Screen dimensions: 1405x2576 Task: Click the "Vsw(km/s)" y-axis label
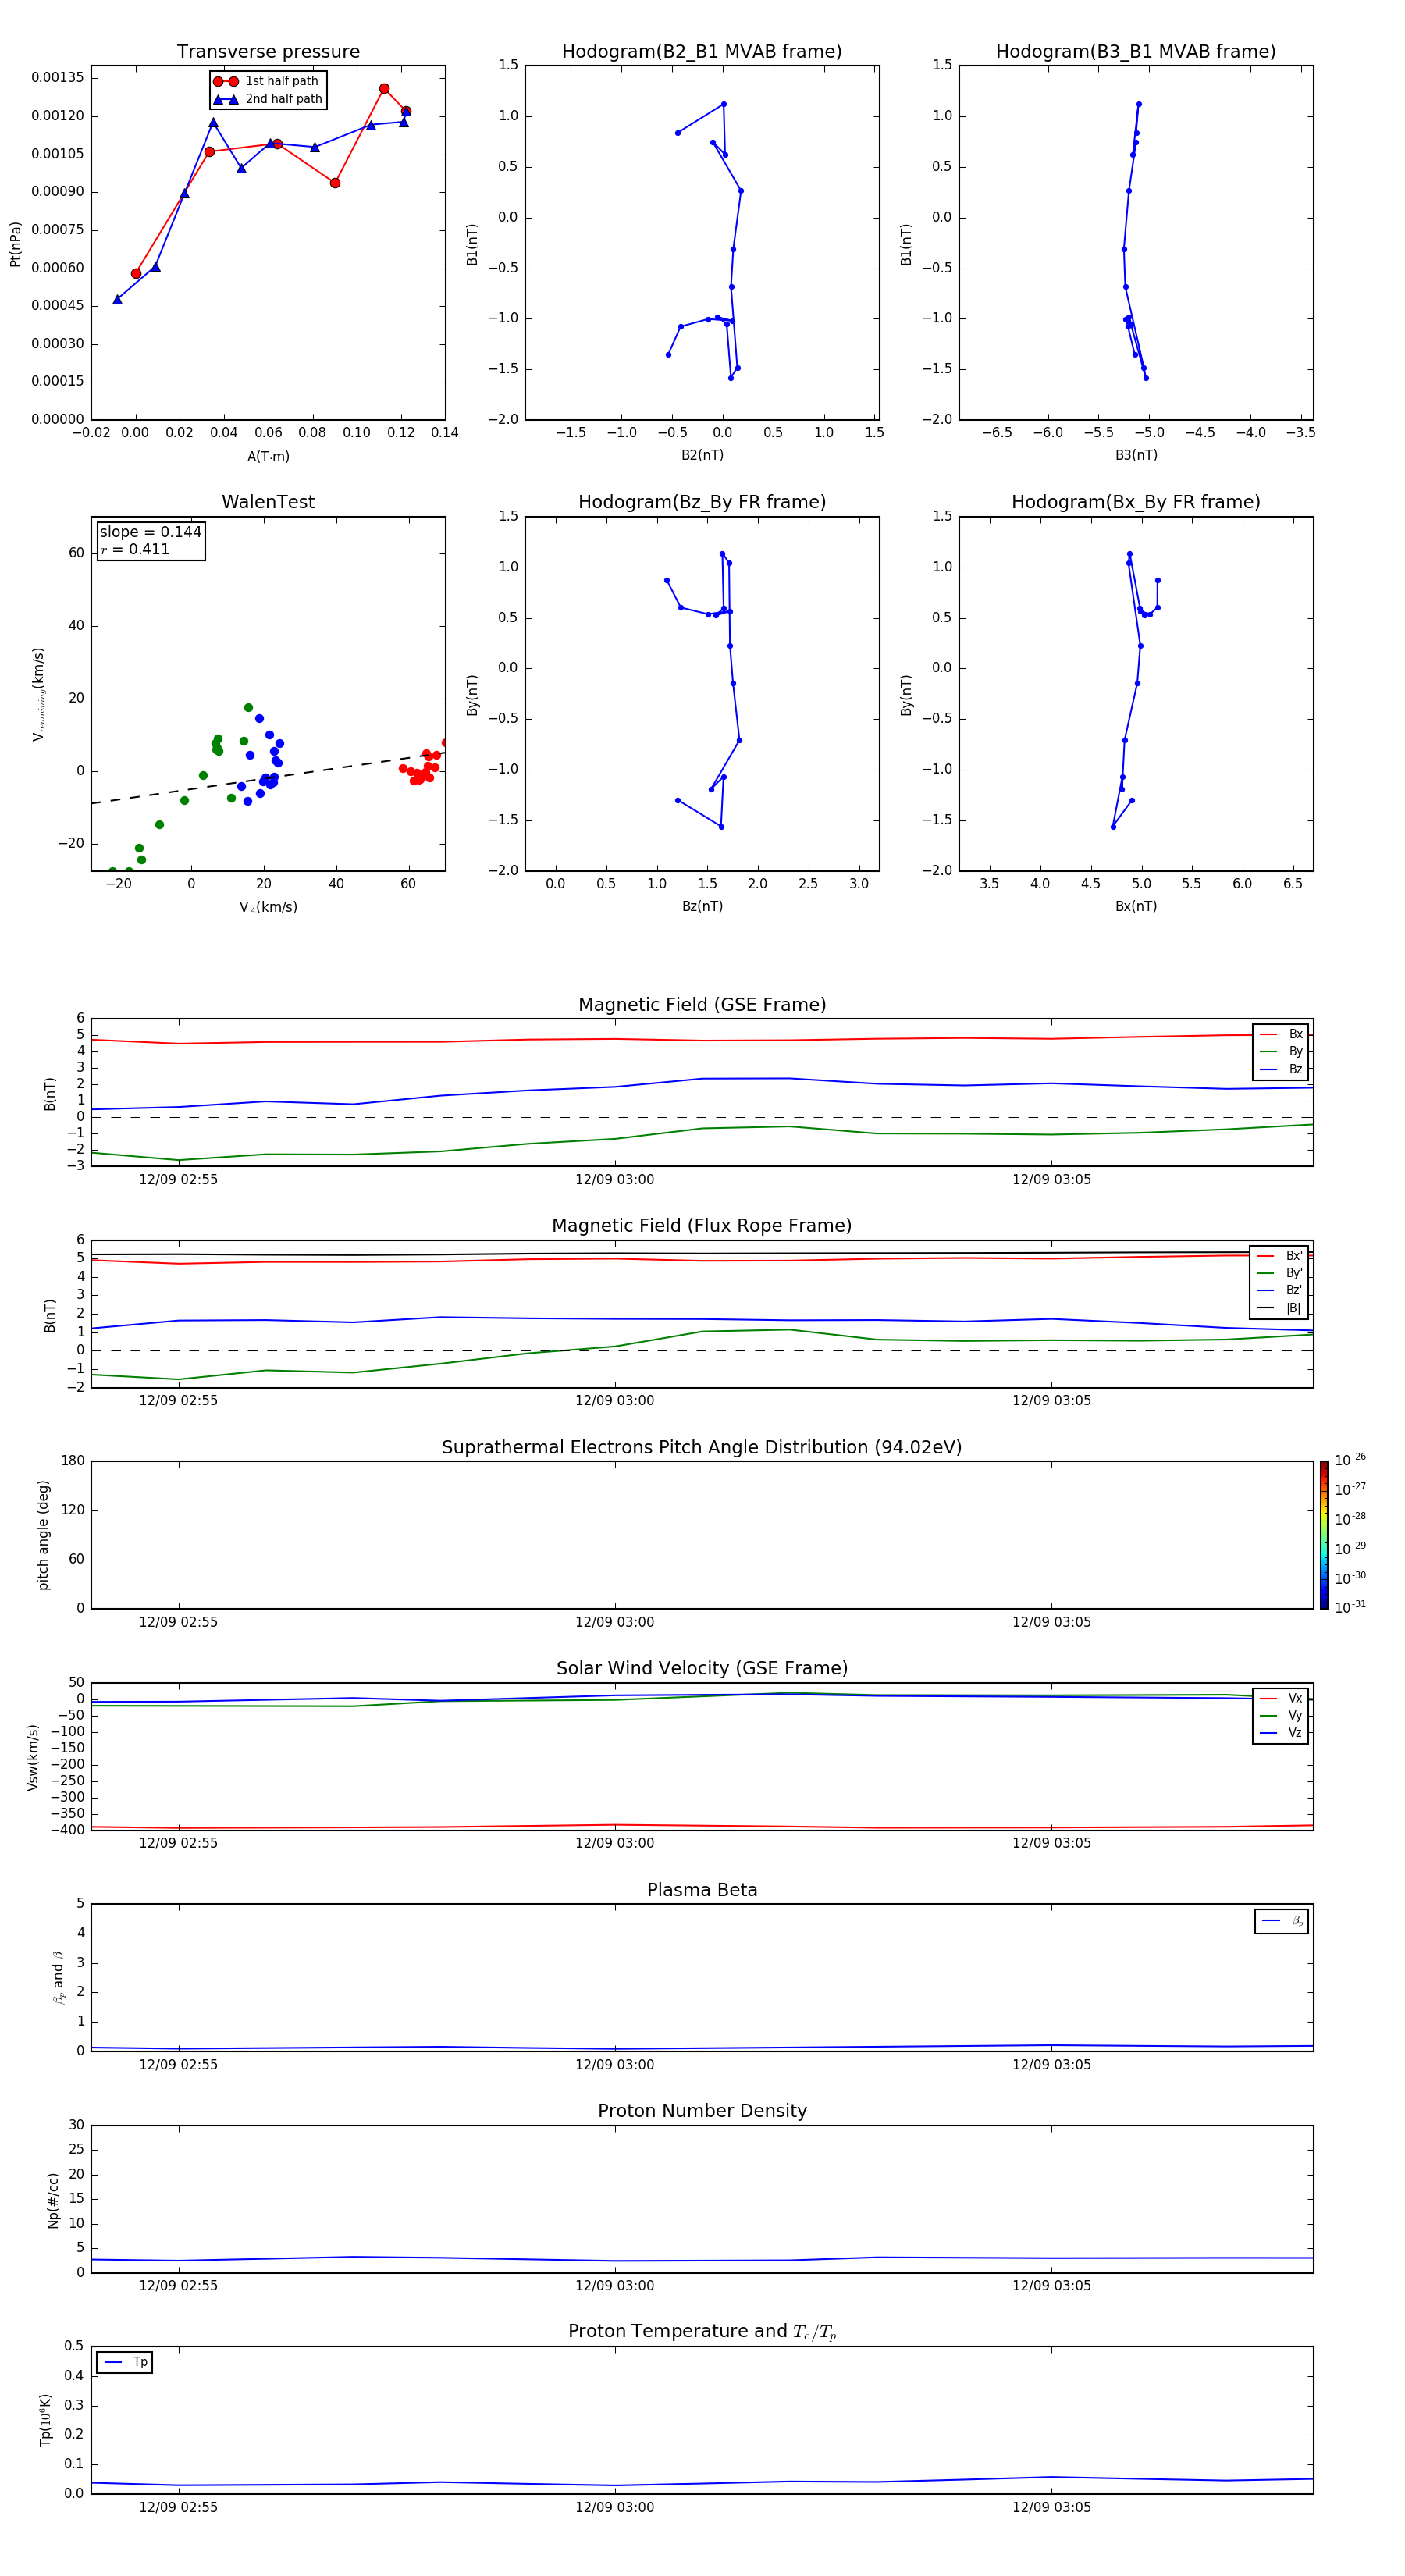[x=33, y=1757]
